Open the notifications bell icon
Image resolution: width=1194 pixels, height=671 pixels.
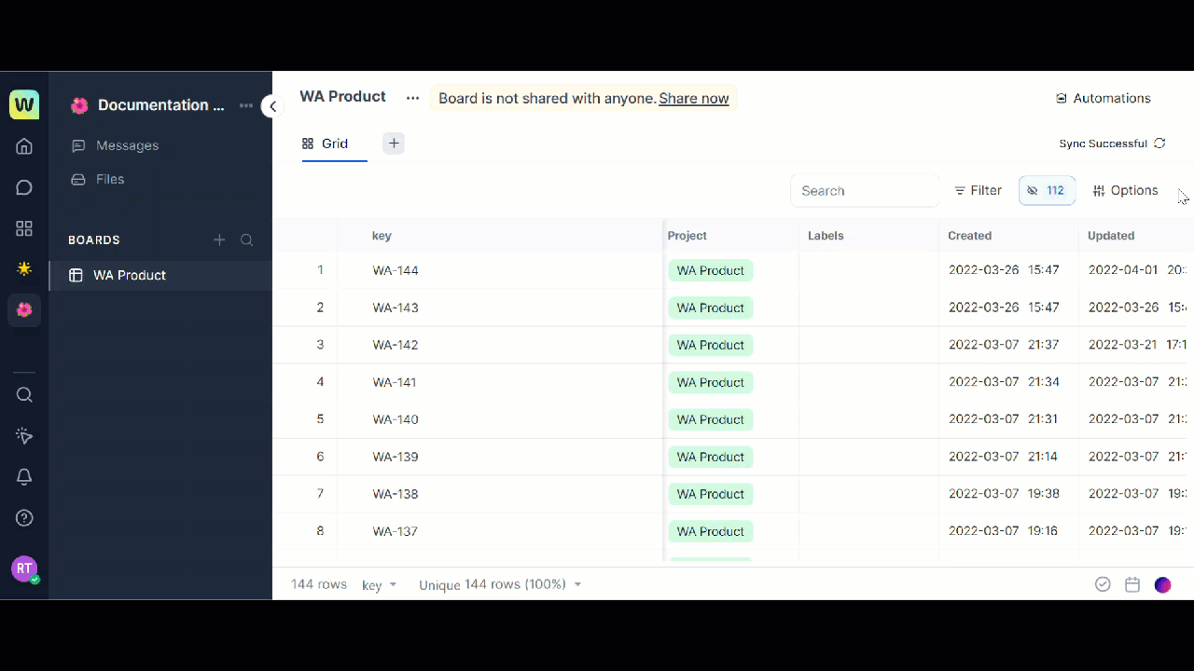[24, 477]
